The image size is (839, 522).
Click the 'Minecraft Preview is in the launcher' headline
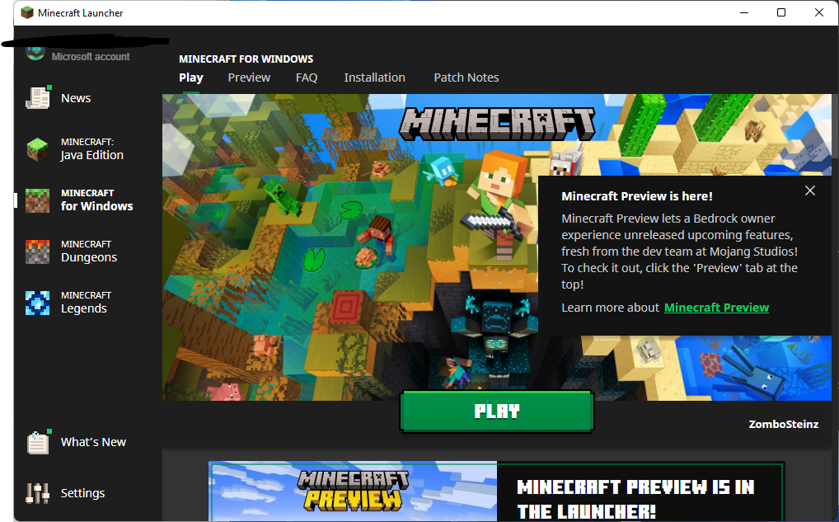tap(635, 498)
